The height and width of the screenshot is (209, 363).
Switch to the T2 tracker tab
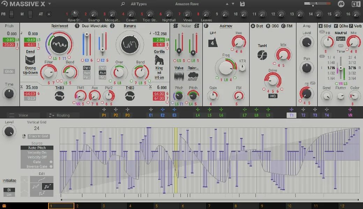(x=303, y=115)
